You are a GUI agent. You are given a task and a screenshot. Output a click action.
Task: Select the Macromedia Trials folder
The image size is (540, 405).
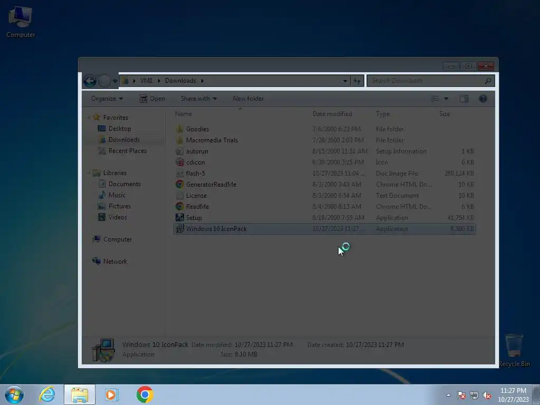[212, 140]
